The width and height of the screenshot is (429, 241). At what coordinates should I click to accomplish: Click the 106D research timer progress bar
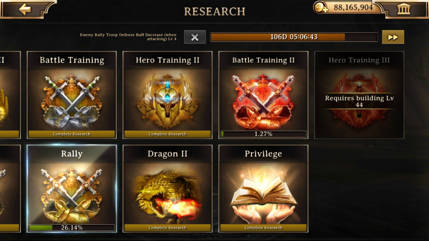click(x=294, y=37)
